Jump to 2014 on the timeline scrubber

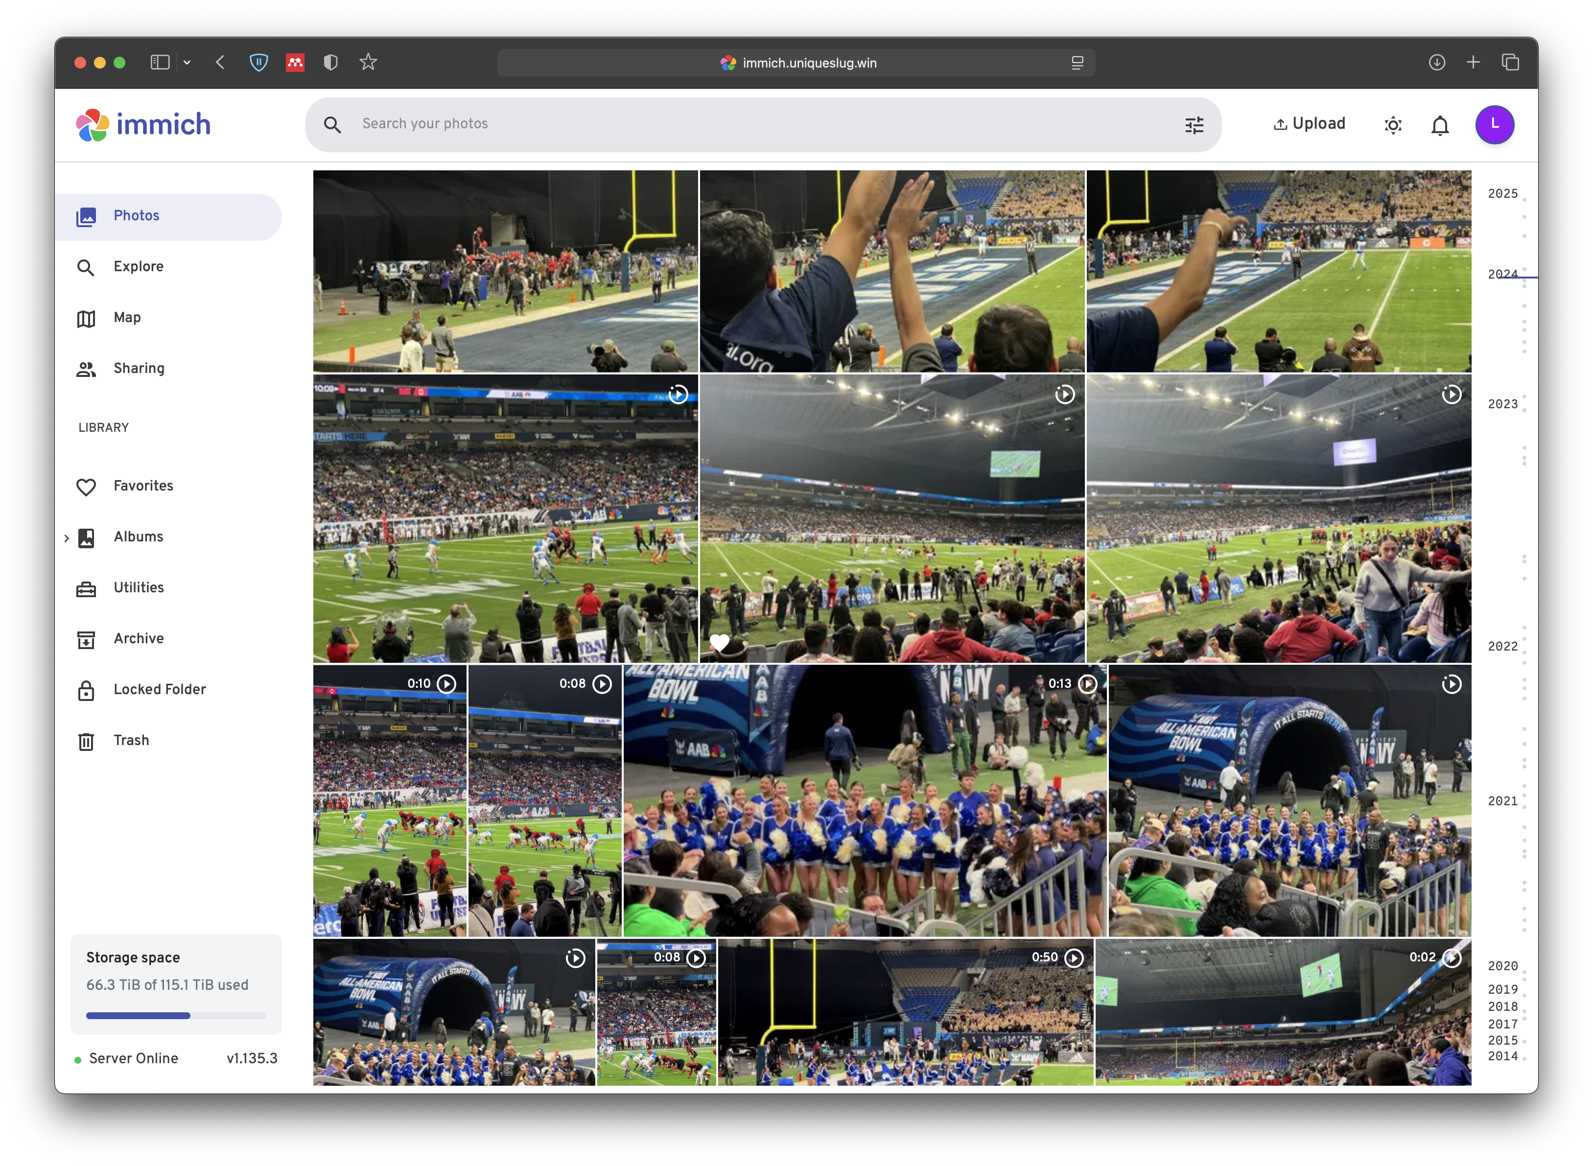tap(1502, 1057)
